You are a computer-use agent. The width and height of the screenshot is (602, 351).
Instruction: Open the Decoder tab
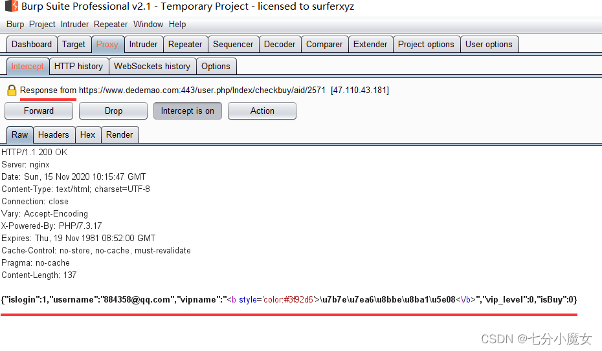pos(280,45)
